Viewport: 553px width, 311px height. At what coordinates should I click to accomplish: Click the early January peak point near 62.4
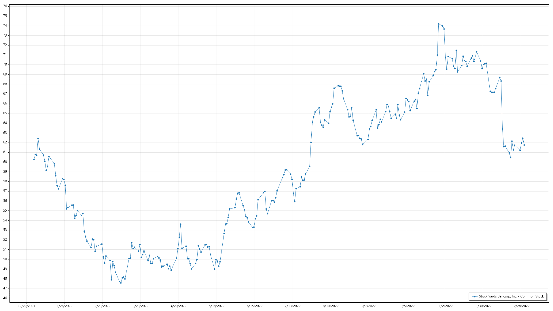click(x=38, y=139)
